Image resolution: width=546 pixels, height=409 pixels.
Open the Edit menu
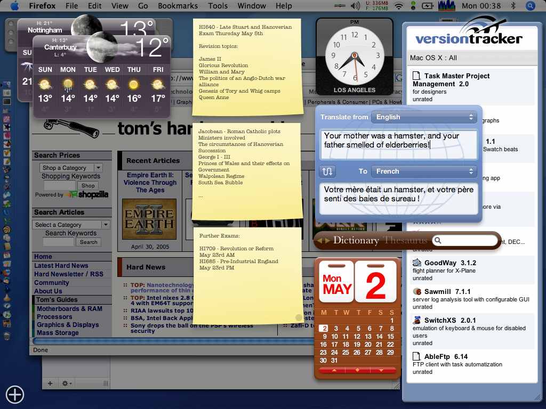(x=95, y=5)
